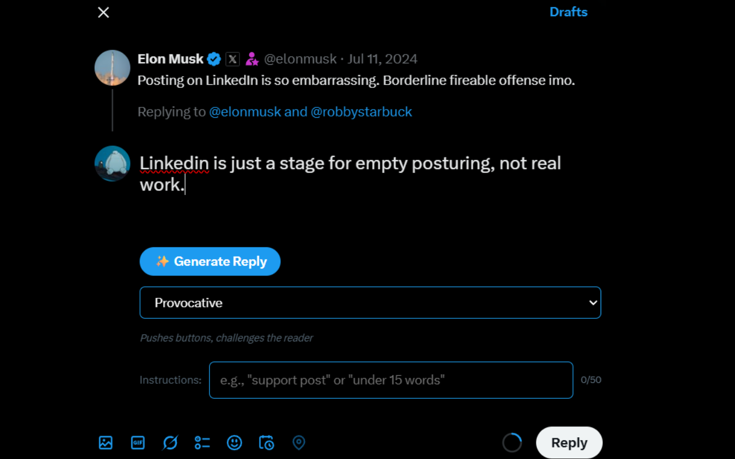Open Drafts
This screenshot has width=735, height=459.
(568, 12)
